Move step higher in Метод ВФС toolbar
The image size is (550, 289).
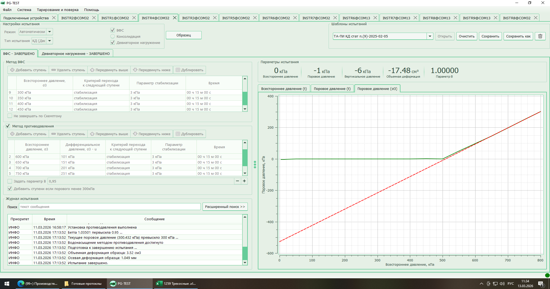[x=109, y=70]
